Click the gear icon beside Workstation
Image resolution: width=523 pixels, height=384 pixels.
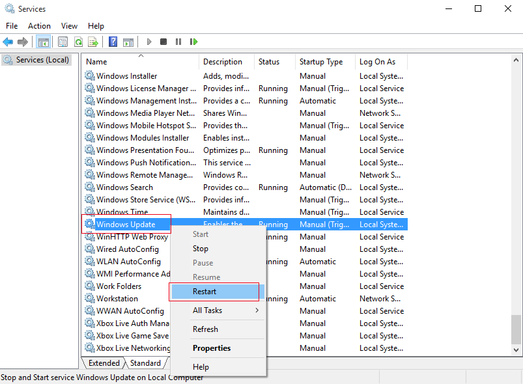89,298
